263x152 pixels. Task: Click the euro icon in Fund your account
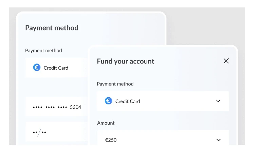[109, 101]
